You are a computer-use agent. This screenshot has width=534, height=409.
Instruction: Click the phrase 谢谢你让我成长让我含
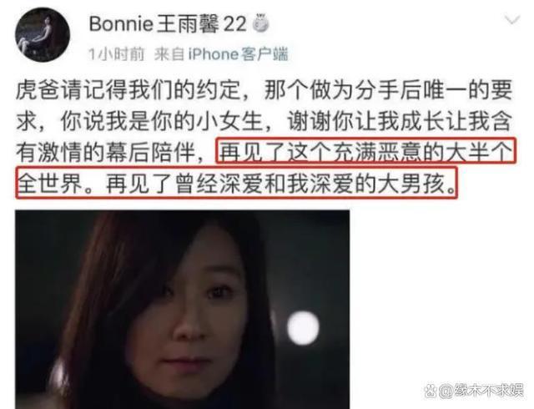[399, 121]
